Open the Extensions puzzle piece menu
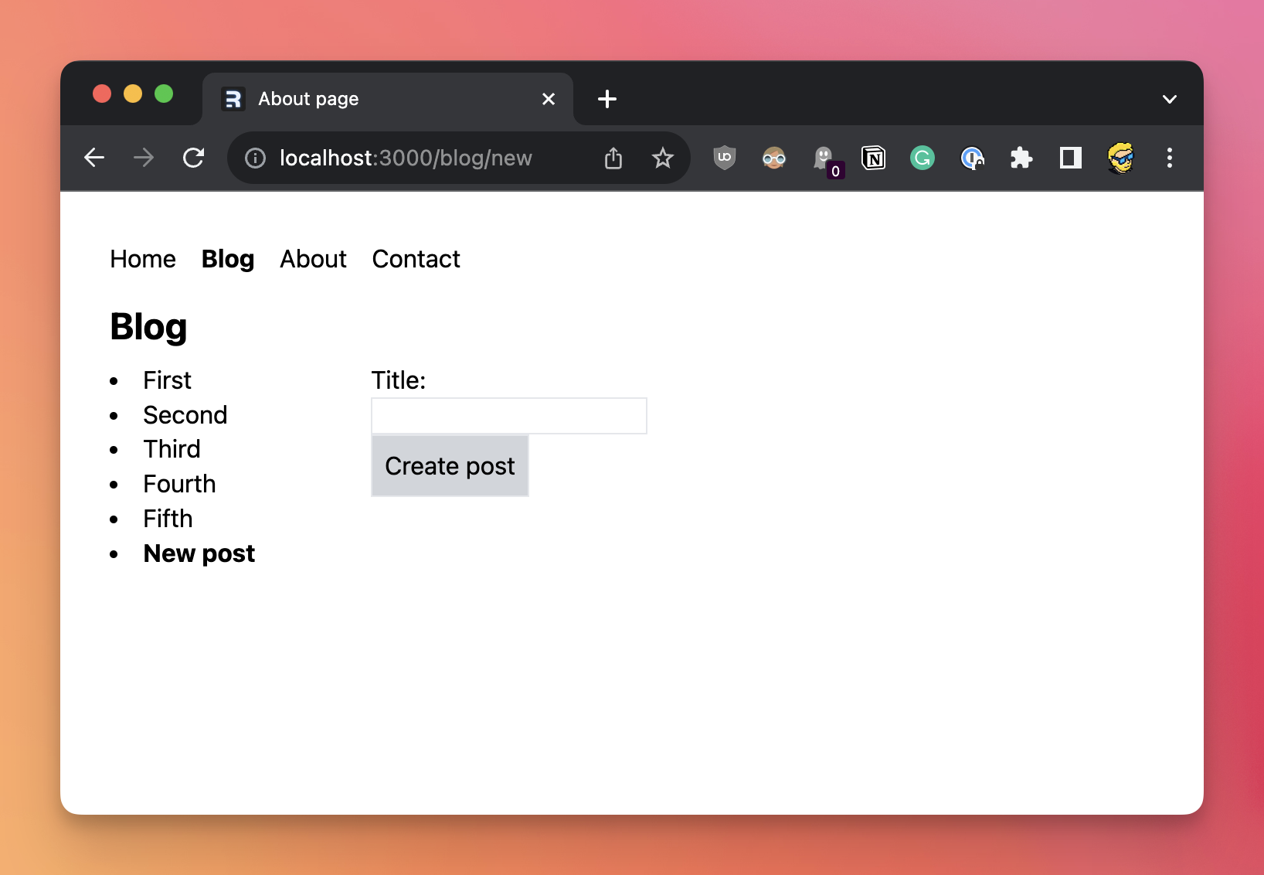The height and width of the screenshot is (875, 1264). 1021,158
